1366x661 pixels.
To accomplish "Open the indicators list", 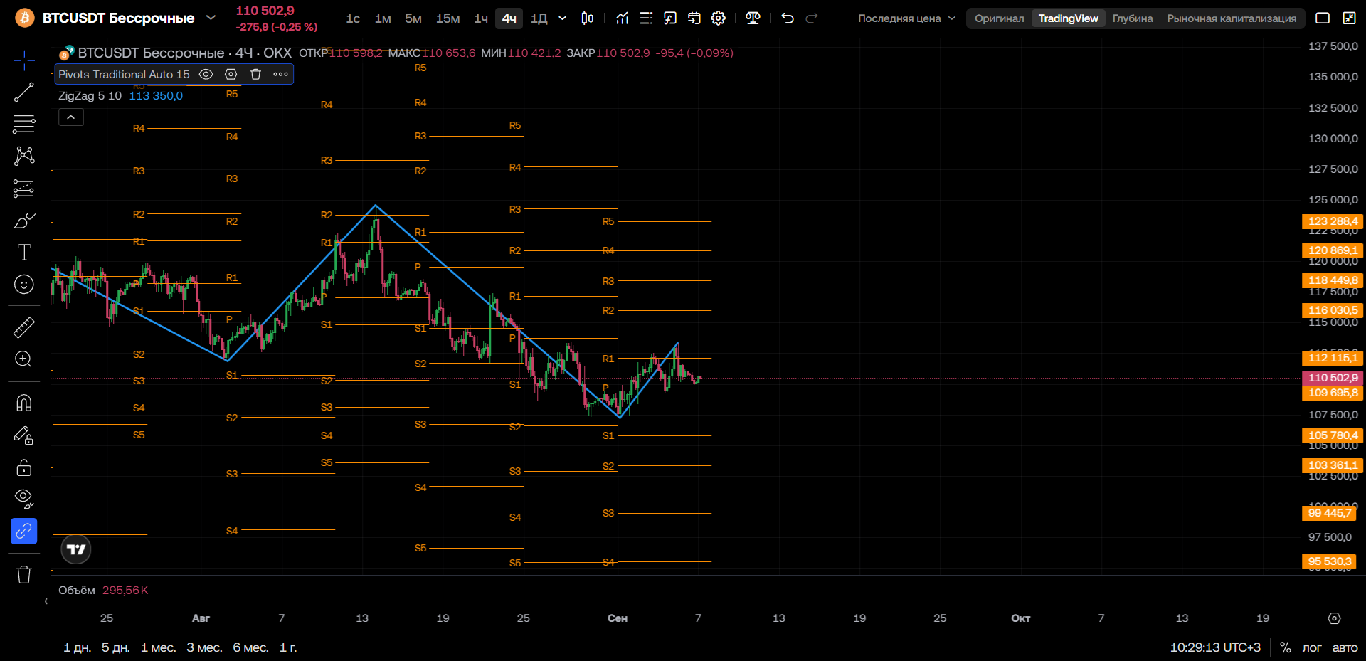I will click(623, 18).
